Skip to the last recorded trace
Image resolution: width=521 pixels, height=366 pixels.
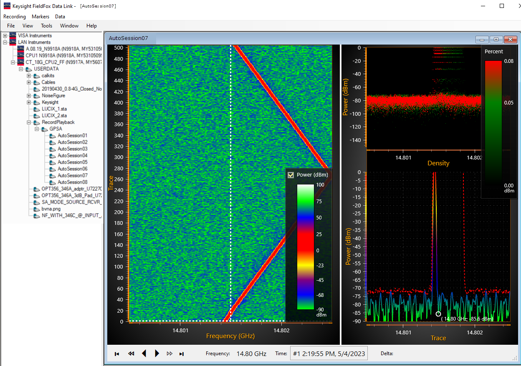182,354
